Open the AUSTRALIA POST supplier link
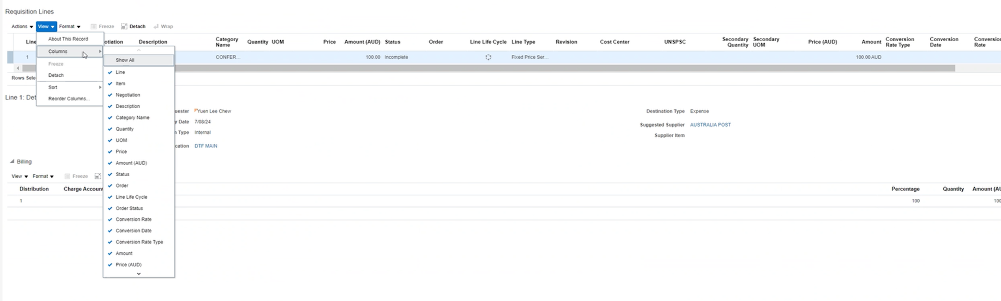This screenshot has width=1001, height=301. coord(710,125)
